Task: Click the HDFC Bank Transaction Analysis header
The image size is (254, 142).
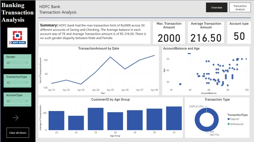Action: coord(58,9)
